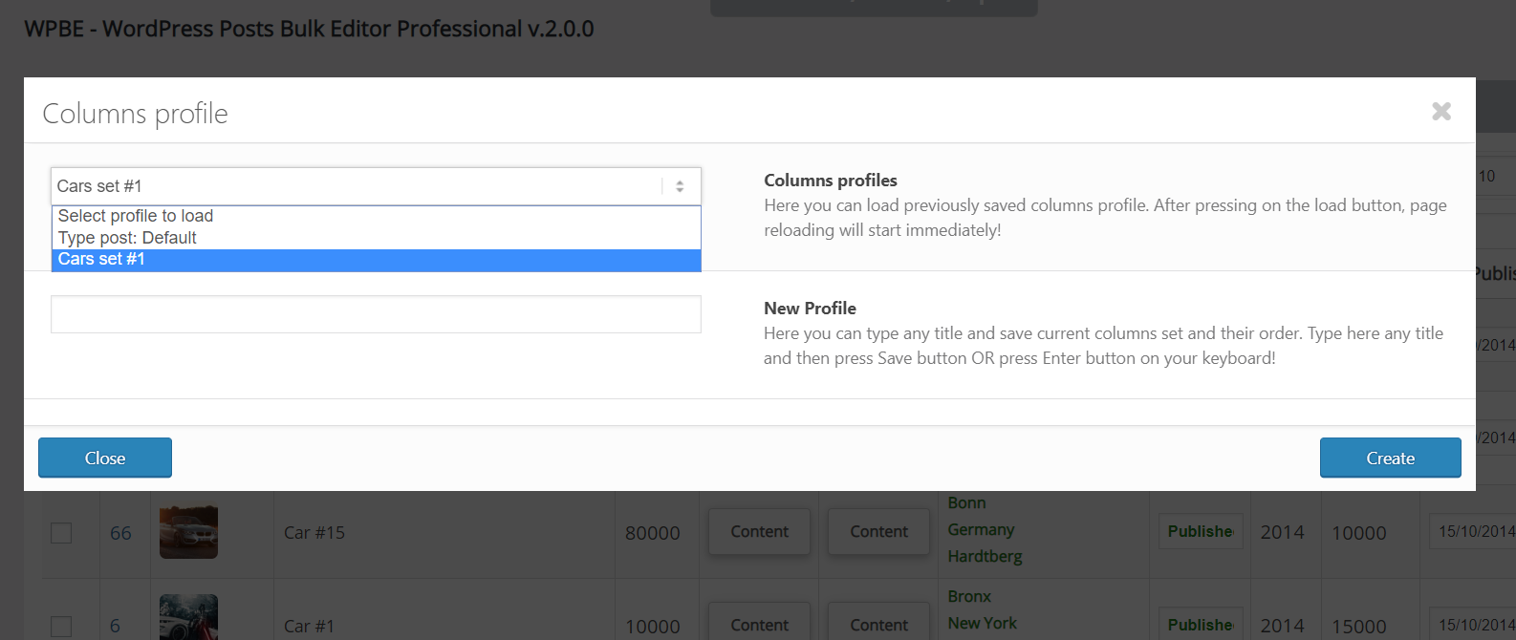Tick the checkbox for Car #15 row
This screenshot has width=1516, height=640.
[61, 533]
